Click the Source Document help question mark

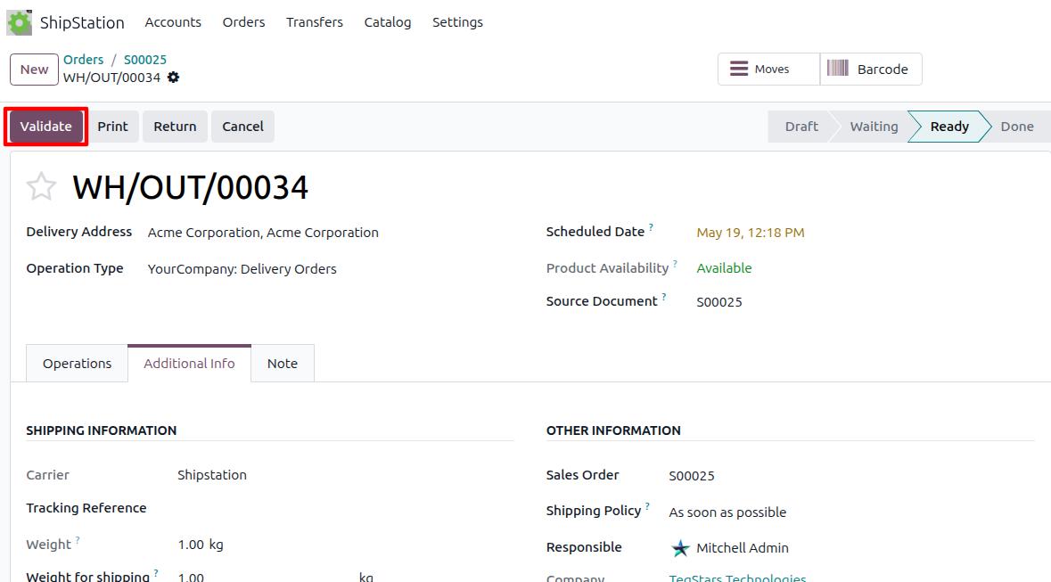pos(663,297)
